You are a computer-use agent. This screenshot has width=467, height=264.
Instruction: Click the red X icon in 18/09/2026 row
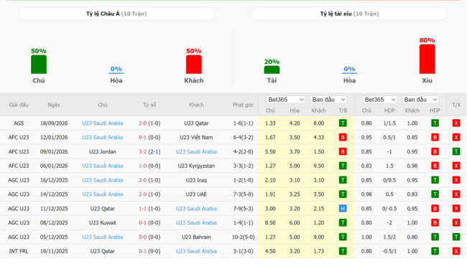pyautogui.click(x=456, y=123)
